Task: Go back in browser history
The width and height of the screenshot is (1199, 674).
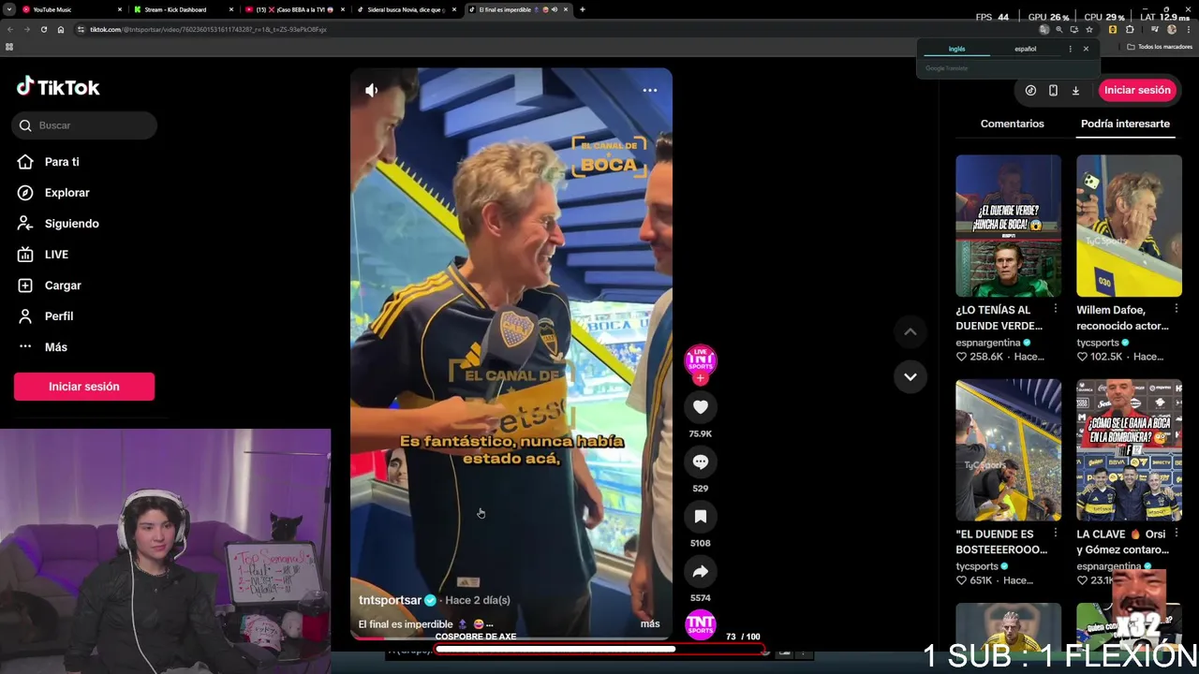Action: [x=9, y=29]
